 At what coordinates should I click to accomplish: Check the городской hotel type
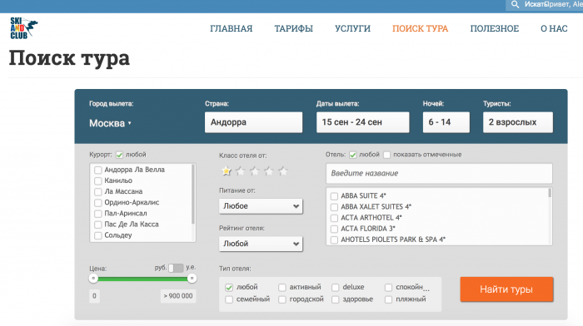(282, 299)
